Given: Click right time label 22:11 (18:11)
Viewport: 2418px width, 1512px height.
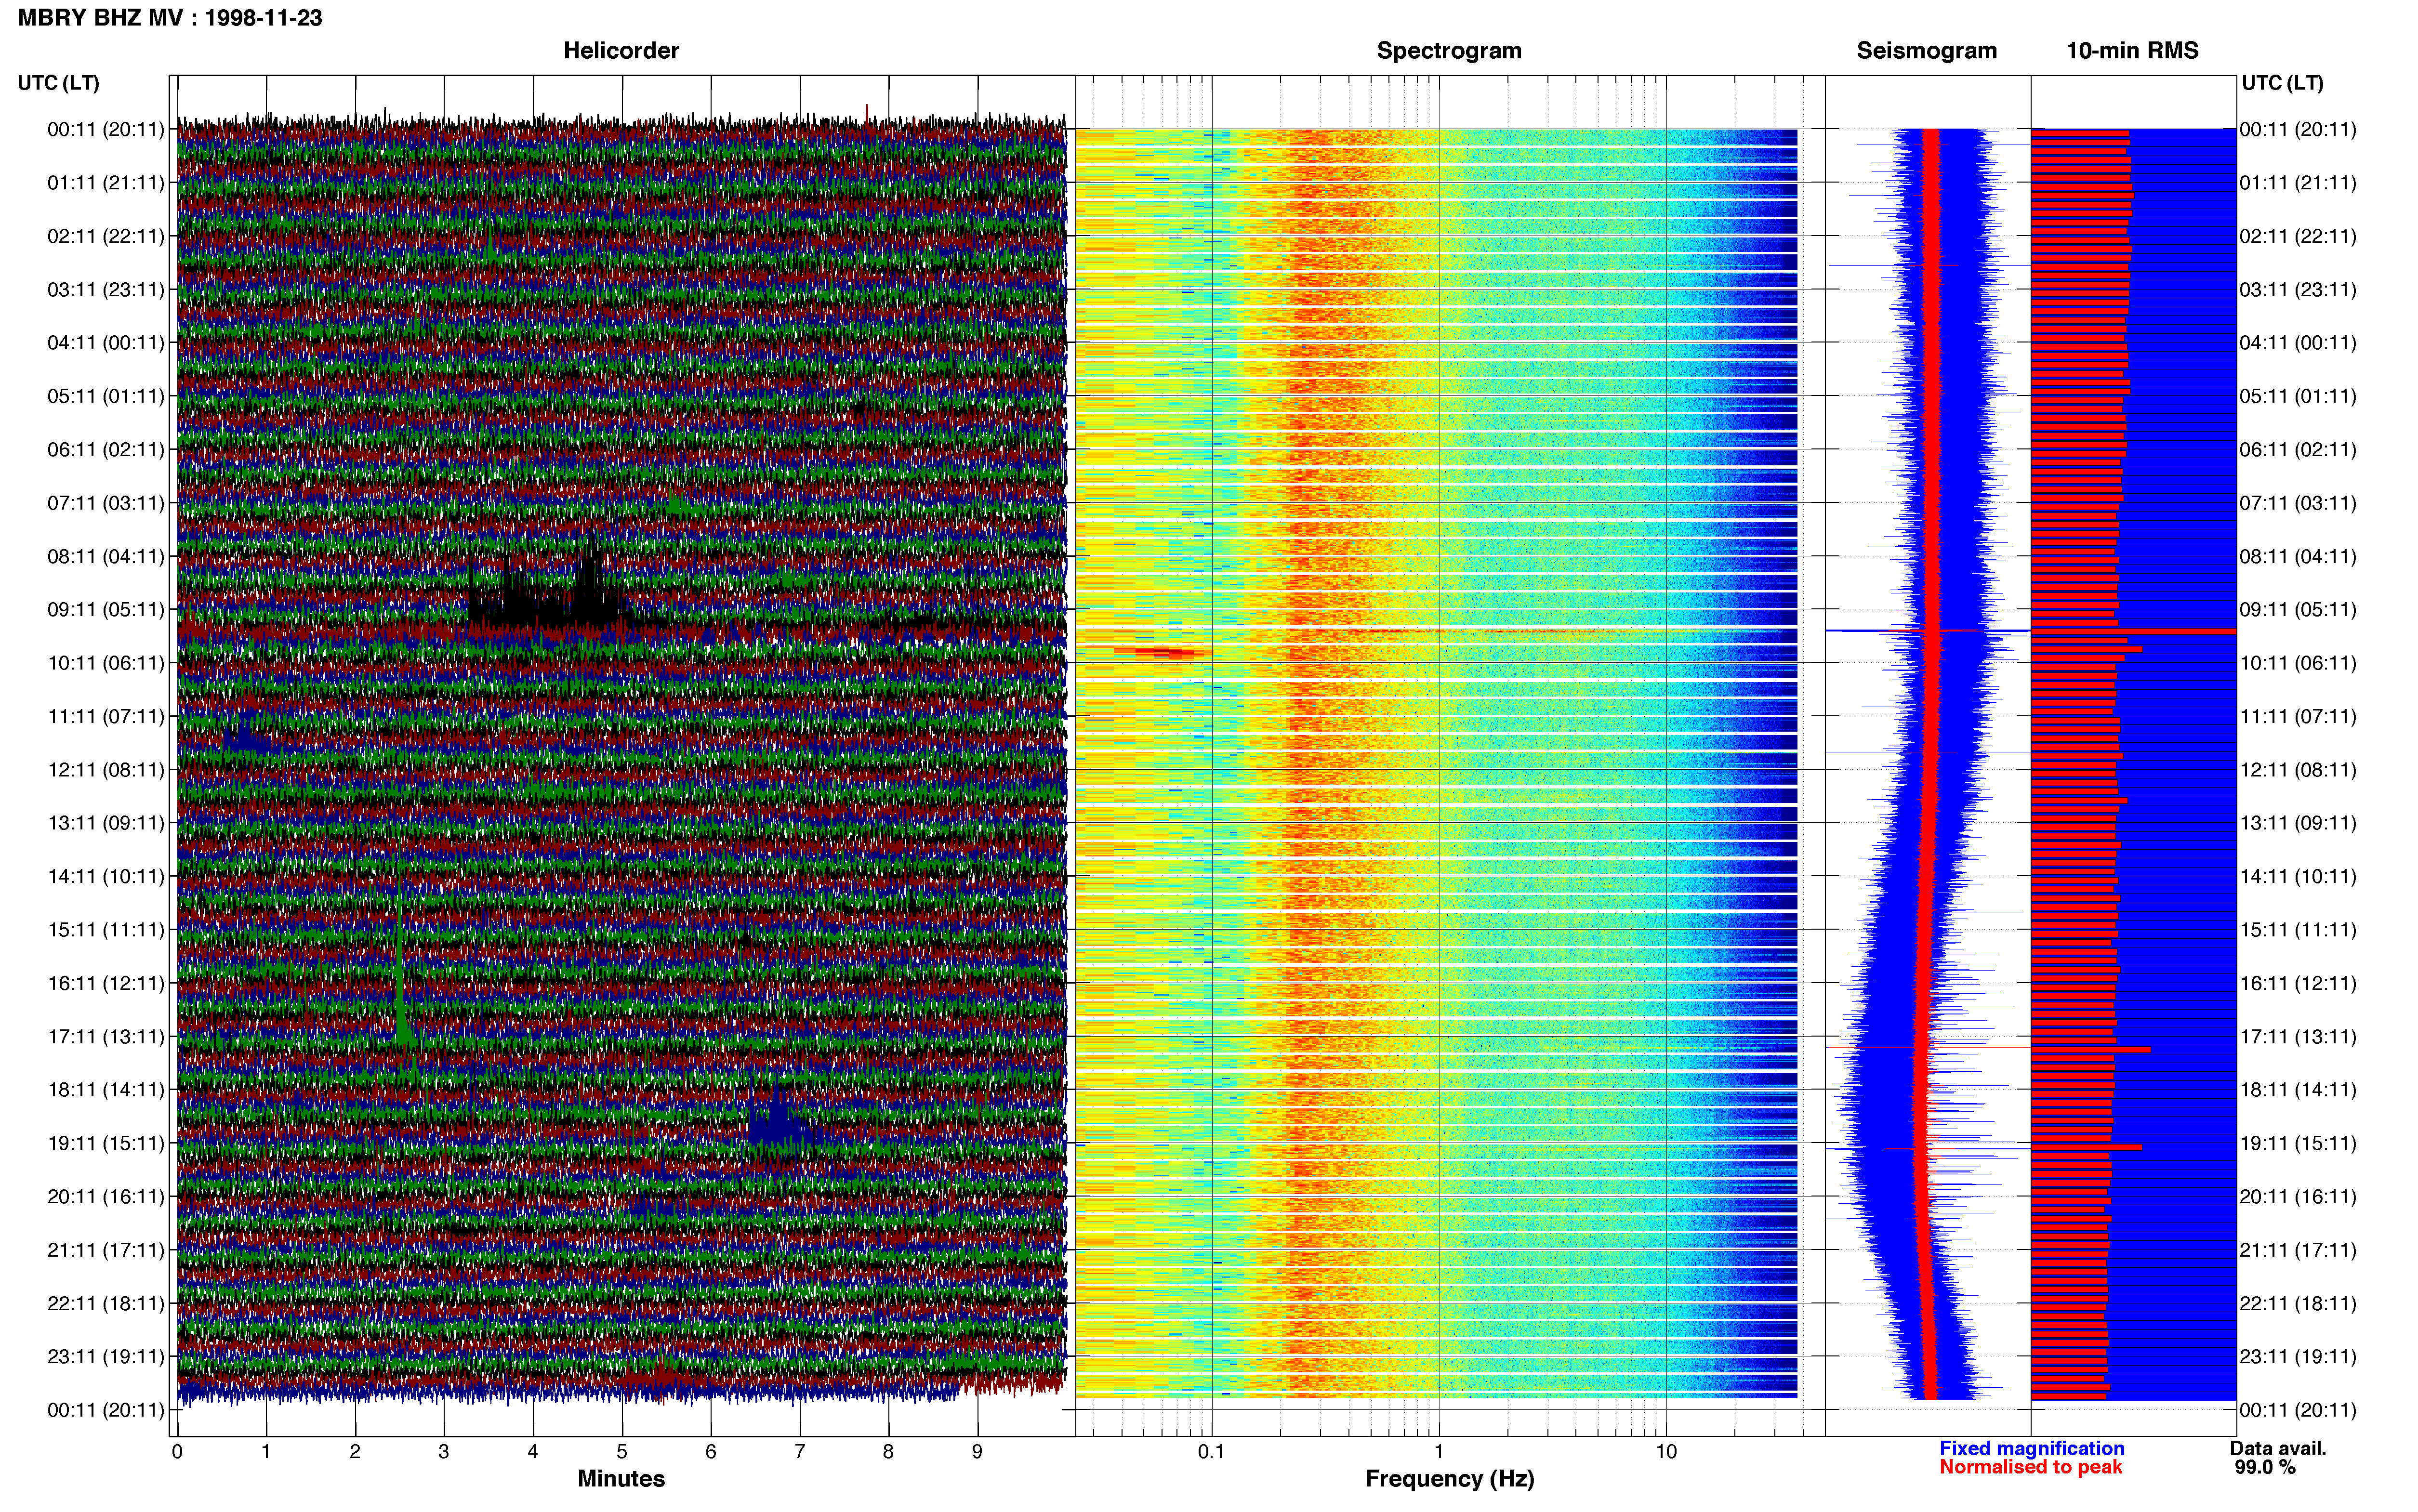Looking at the screenshot, I should (x=2298, y=1304).
